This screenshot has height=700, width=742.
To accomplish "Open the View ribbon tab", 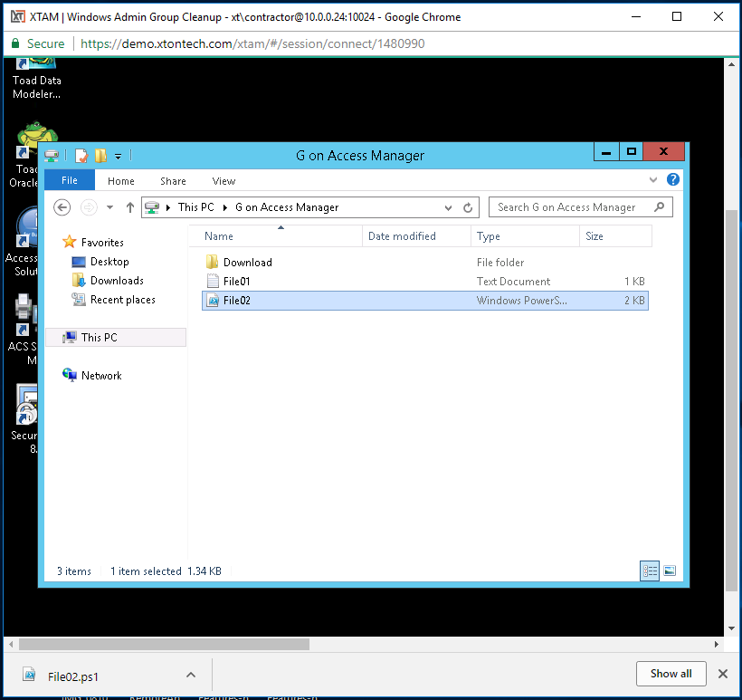I will click(224, 181).
